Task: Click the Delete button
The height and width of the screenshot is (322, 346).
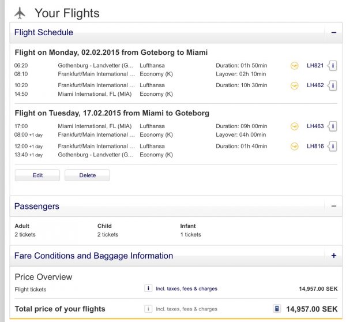Action: pyautogui.click(x=88, y=175)
